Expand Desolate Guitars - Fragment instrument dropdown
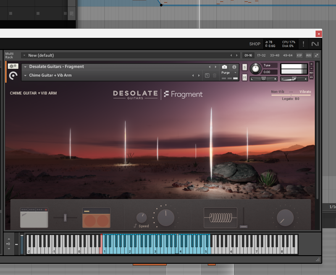 point(25,67)
